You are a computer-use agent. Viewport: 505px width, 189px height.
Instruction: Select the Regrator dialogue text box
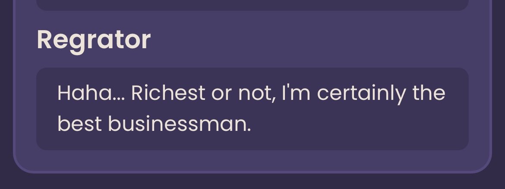point(252,108)
